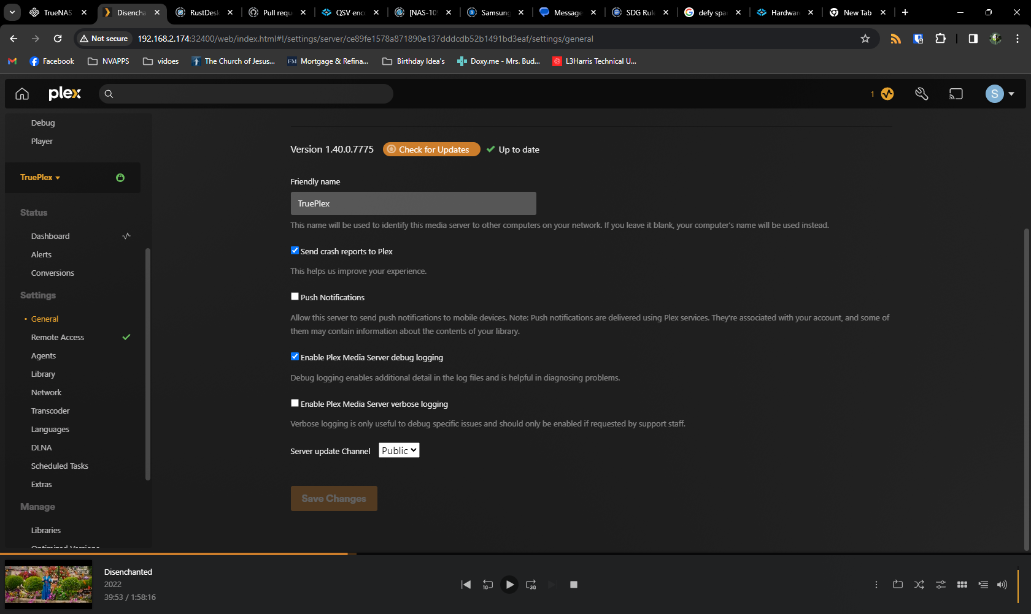Disable Plex Media Server debug logging

[x=295, y=357]
